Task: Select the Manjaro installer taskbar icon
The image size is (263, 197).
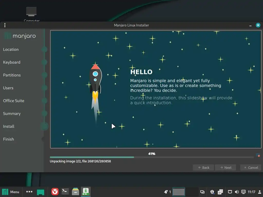Action: click(86, 192)
